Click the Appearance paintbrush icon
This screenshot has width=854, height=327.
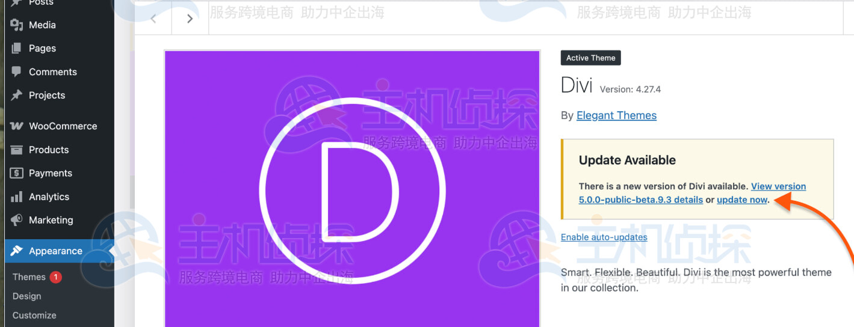(x=16, y=251)
